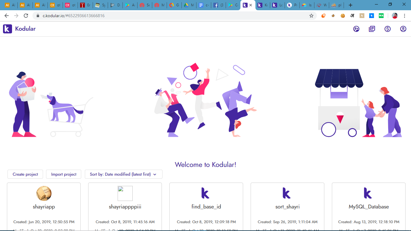Open the shayriapppiii project name
The image size is (411, 231).
point(125,207)
